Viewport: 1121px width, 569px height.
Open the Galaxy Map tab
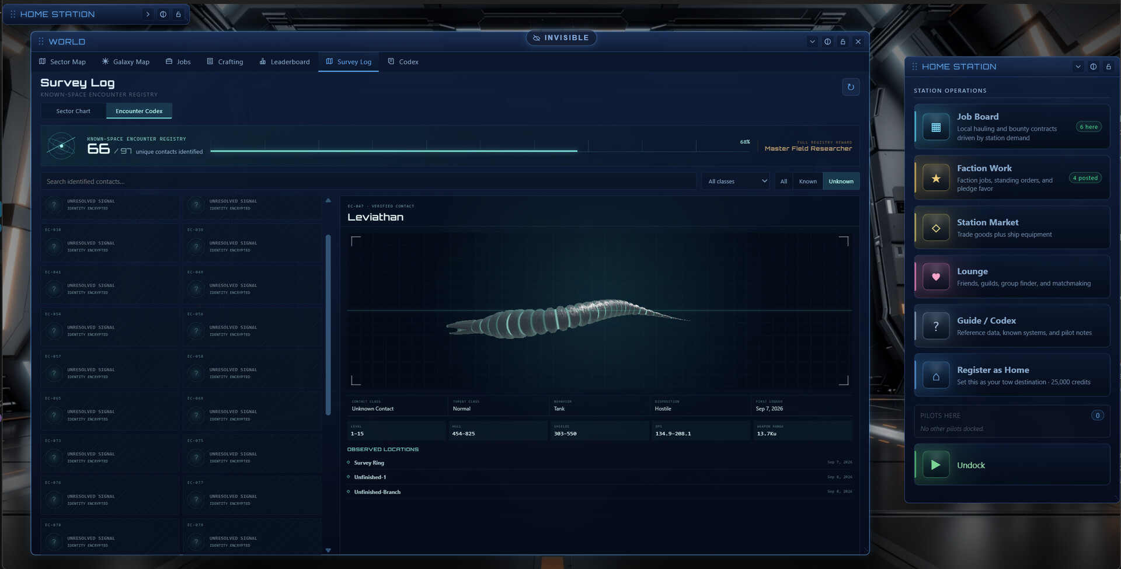(126, 62)
